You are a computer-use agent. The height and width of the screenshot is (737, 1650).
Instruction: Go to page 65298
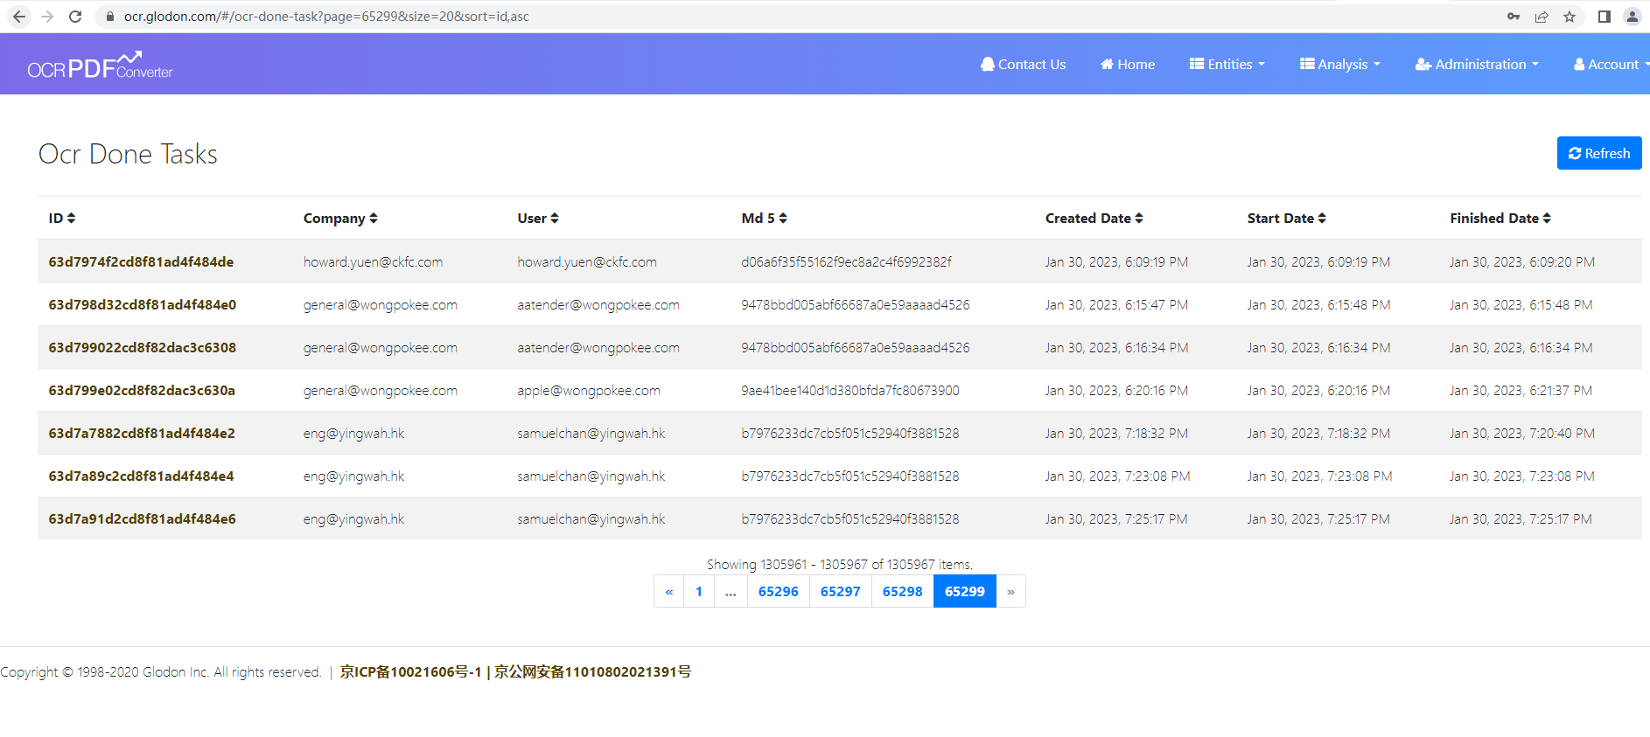coord(903,591)
